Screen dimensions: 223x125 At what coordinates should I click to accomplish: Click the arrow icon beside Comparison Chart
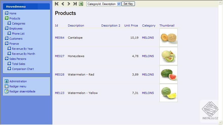[x=9, y=69]
